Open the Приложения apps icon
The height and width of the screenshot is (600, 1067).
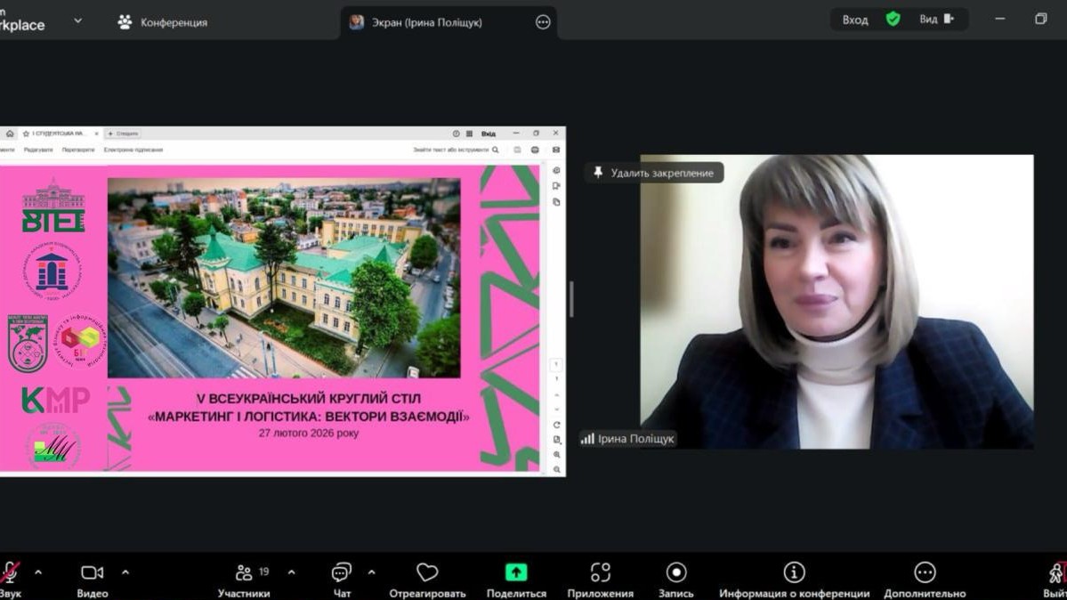point(601,573)
